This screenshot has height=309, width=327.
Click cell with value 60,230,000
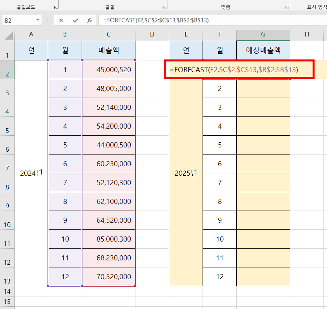(108, 164)
